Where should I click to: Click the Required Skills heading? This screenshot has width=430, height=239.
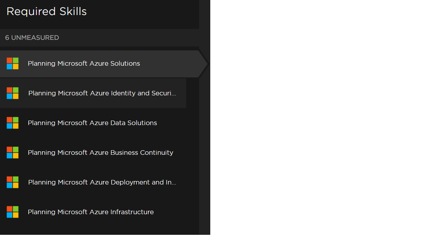pos(47,12)
